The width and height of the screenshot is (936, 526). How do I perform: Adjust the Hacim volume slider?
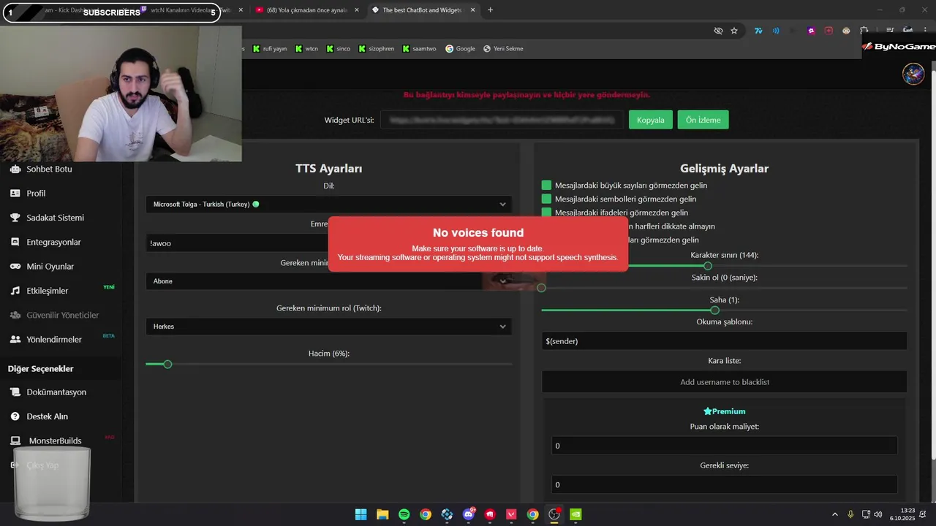click(167, 364)
